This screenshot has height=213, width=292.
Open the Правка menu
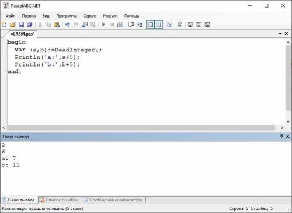[29, 16]
